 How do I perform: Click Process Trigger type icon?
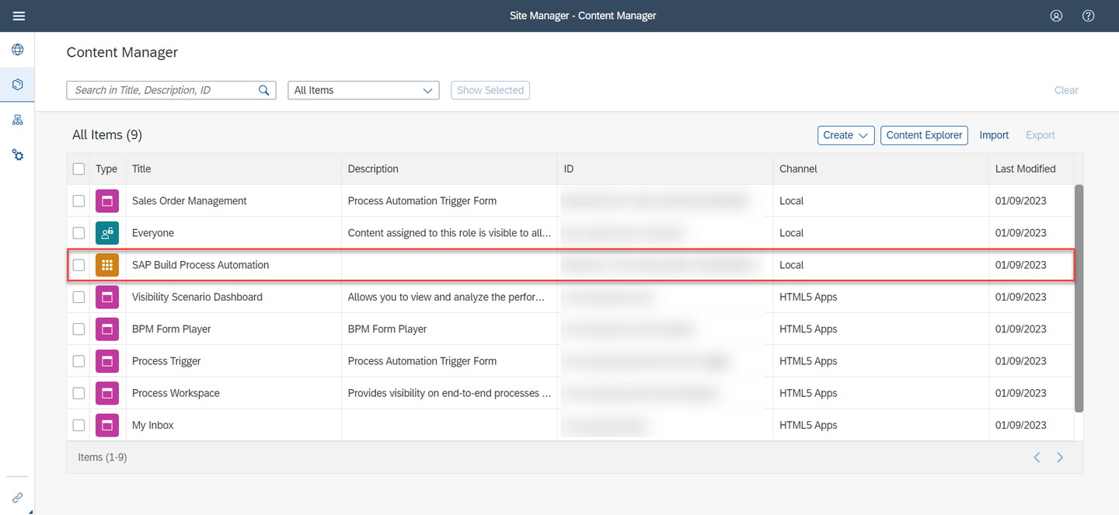point(107,361)
